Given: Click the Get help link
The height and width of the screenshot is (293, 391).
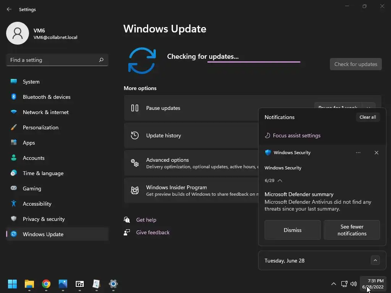Looking at the screenshot, I should click(x=146, y=220).
